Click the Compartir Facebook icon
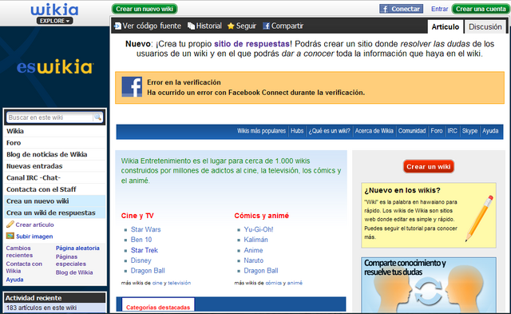The width and height of the screenshot is (511, 314). coord(266,26)
